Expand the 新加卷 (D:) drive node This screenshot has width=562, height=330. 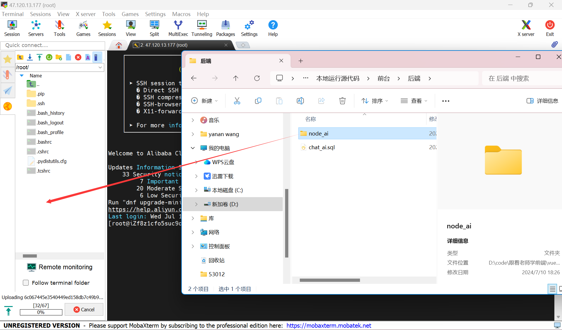pos(196,204)
